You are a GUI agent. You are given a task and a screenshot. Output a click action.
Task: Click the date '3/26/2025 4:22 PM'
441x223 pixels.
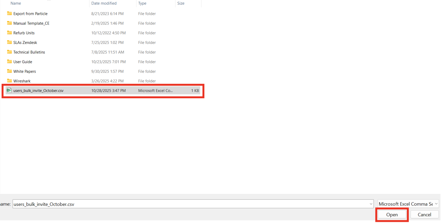click(107, 81)
